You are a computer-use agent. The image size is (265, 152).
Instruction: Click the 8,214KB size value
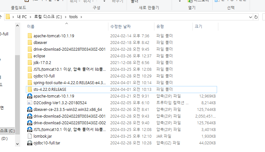(208, 103)
